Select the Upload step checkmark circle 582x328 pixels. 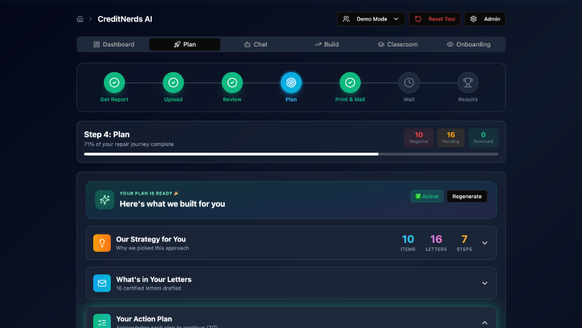pos(173,83)
